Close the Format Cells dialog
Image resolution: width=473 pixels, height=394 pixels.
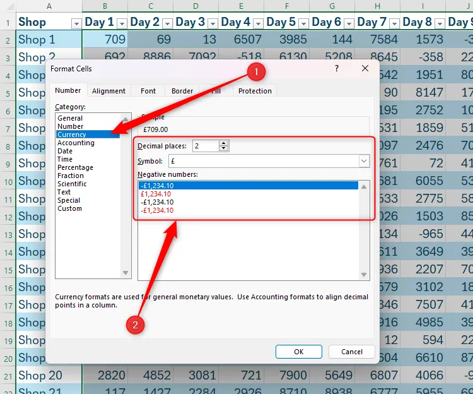click(365, 68)
